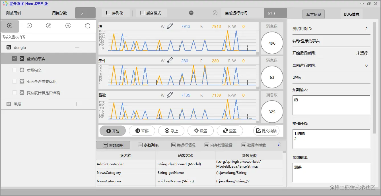
Task: Click the 重置 reset button
Action: 230,131
